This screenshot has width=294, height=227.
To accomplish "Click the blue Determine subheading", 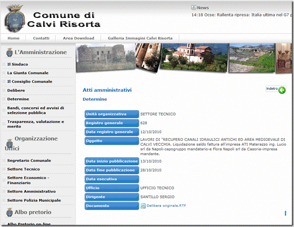I will pyautogui.click(x=94, y=99).
